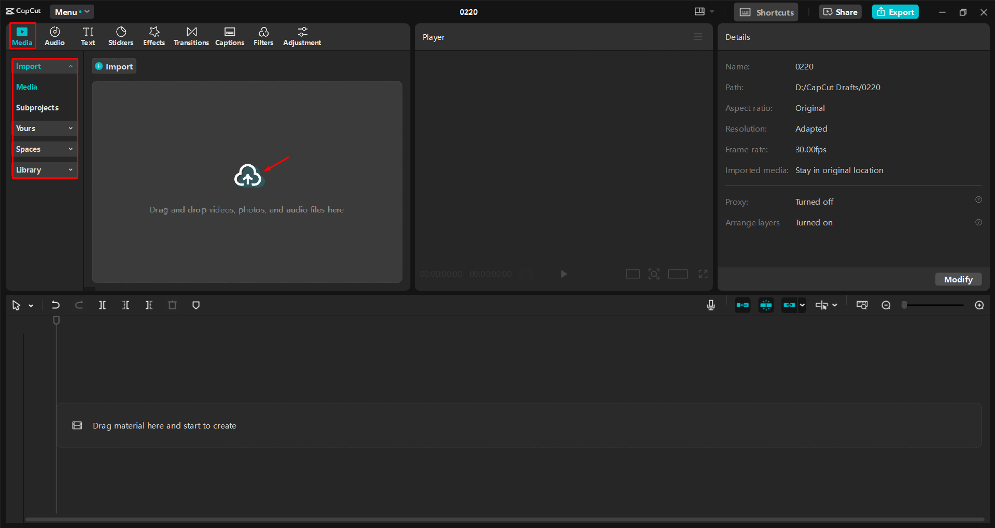The height and width of the screenshot is (528, 995).
Task: Click the undo icon in the timeline toolbar
Action: click(x=55, y=305)
